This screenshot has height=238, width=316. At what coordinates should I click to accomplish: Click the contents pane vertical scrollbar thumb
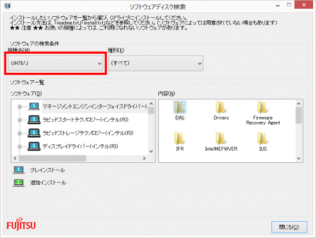(299, 116)
